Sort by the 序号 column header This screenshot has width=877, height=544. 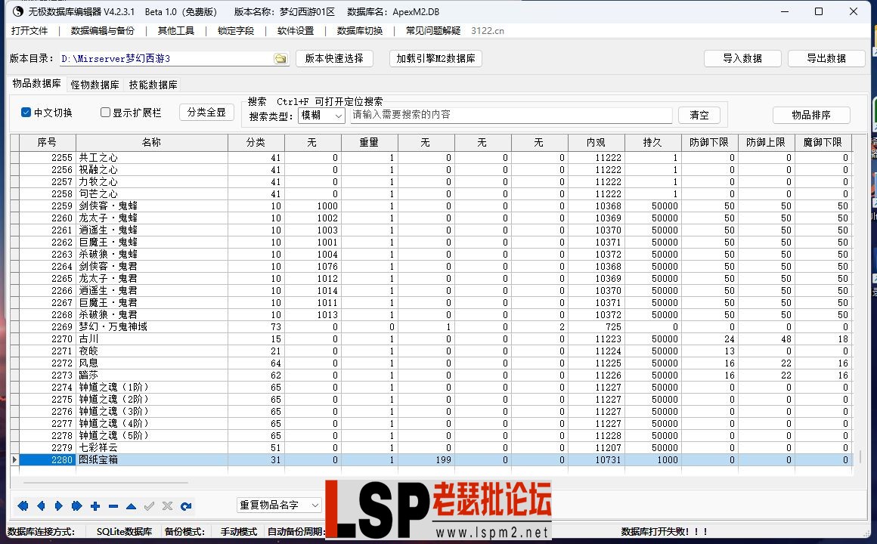(48, 143)
